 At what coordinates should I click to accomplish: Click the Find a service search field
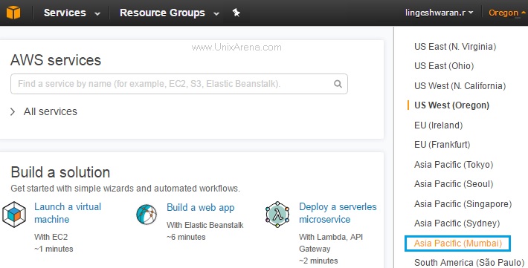(179, 84)
